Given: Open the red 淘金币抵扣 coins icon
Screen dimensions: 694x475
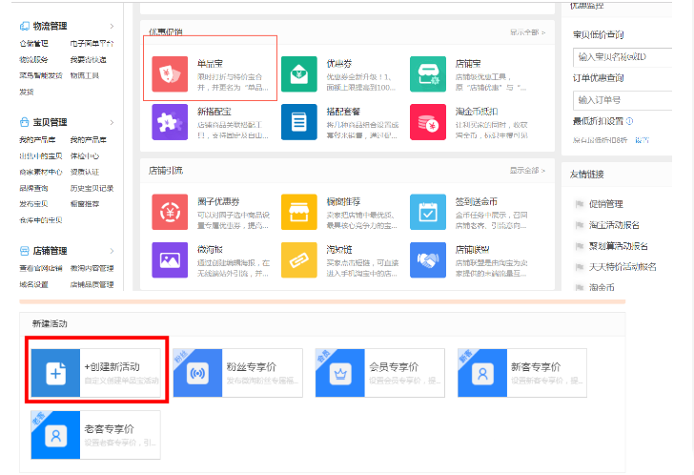Looking at the screenshot, I should coord(427,122).
